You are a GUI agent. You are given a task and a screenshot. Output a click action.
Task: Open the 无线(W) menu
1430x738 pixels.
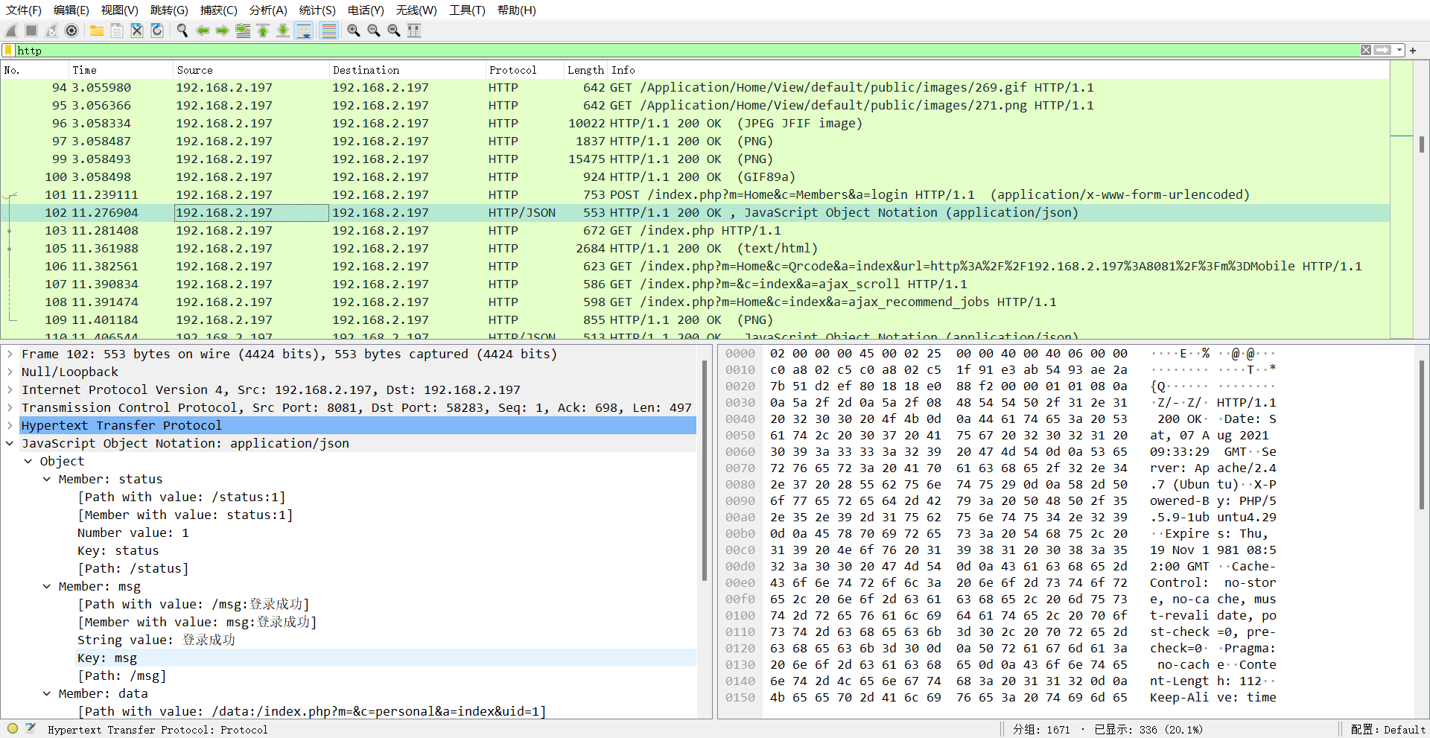point(416,10)
